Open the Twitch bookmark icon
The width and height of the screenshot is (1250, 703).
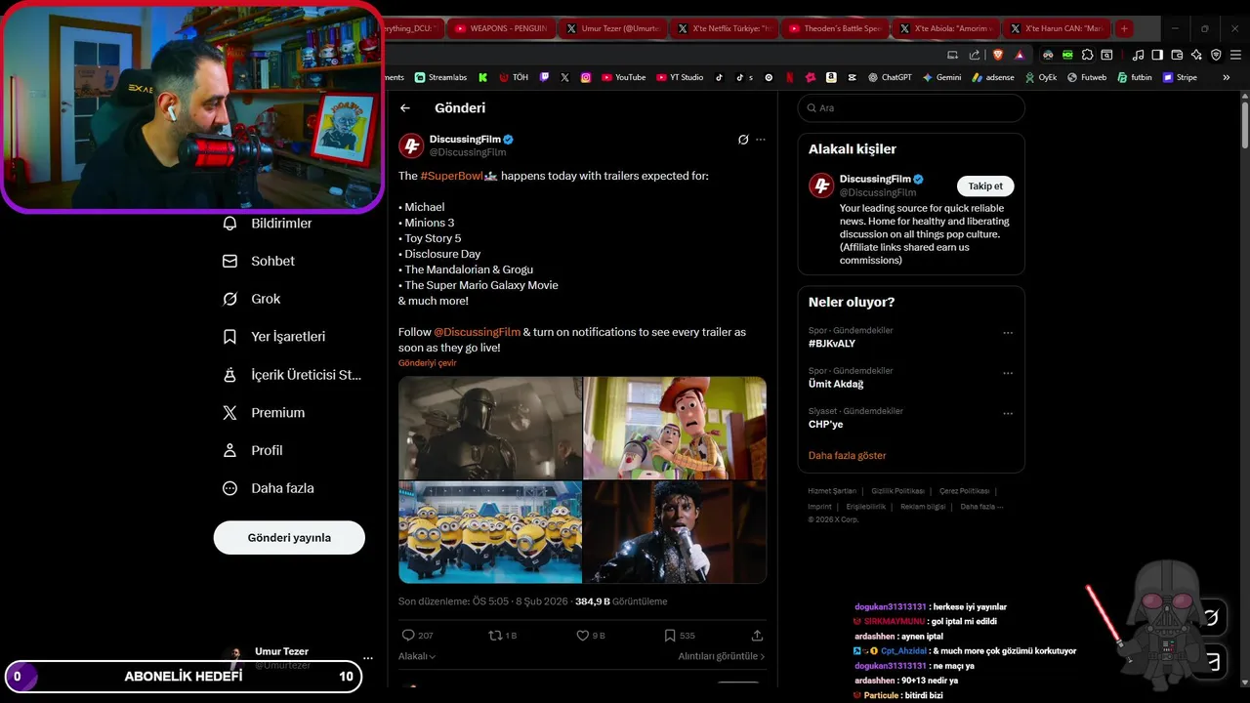(x=544, y=77)
